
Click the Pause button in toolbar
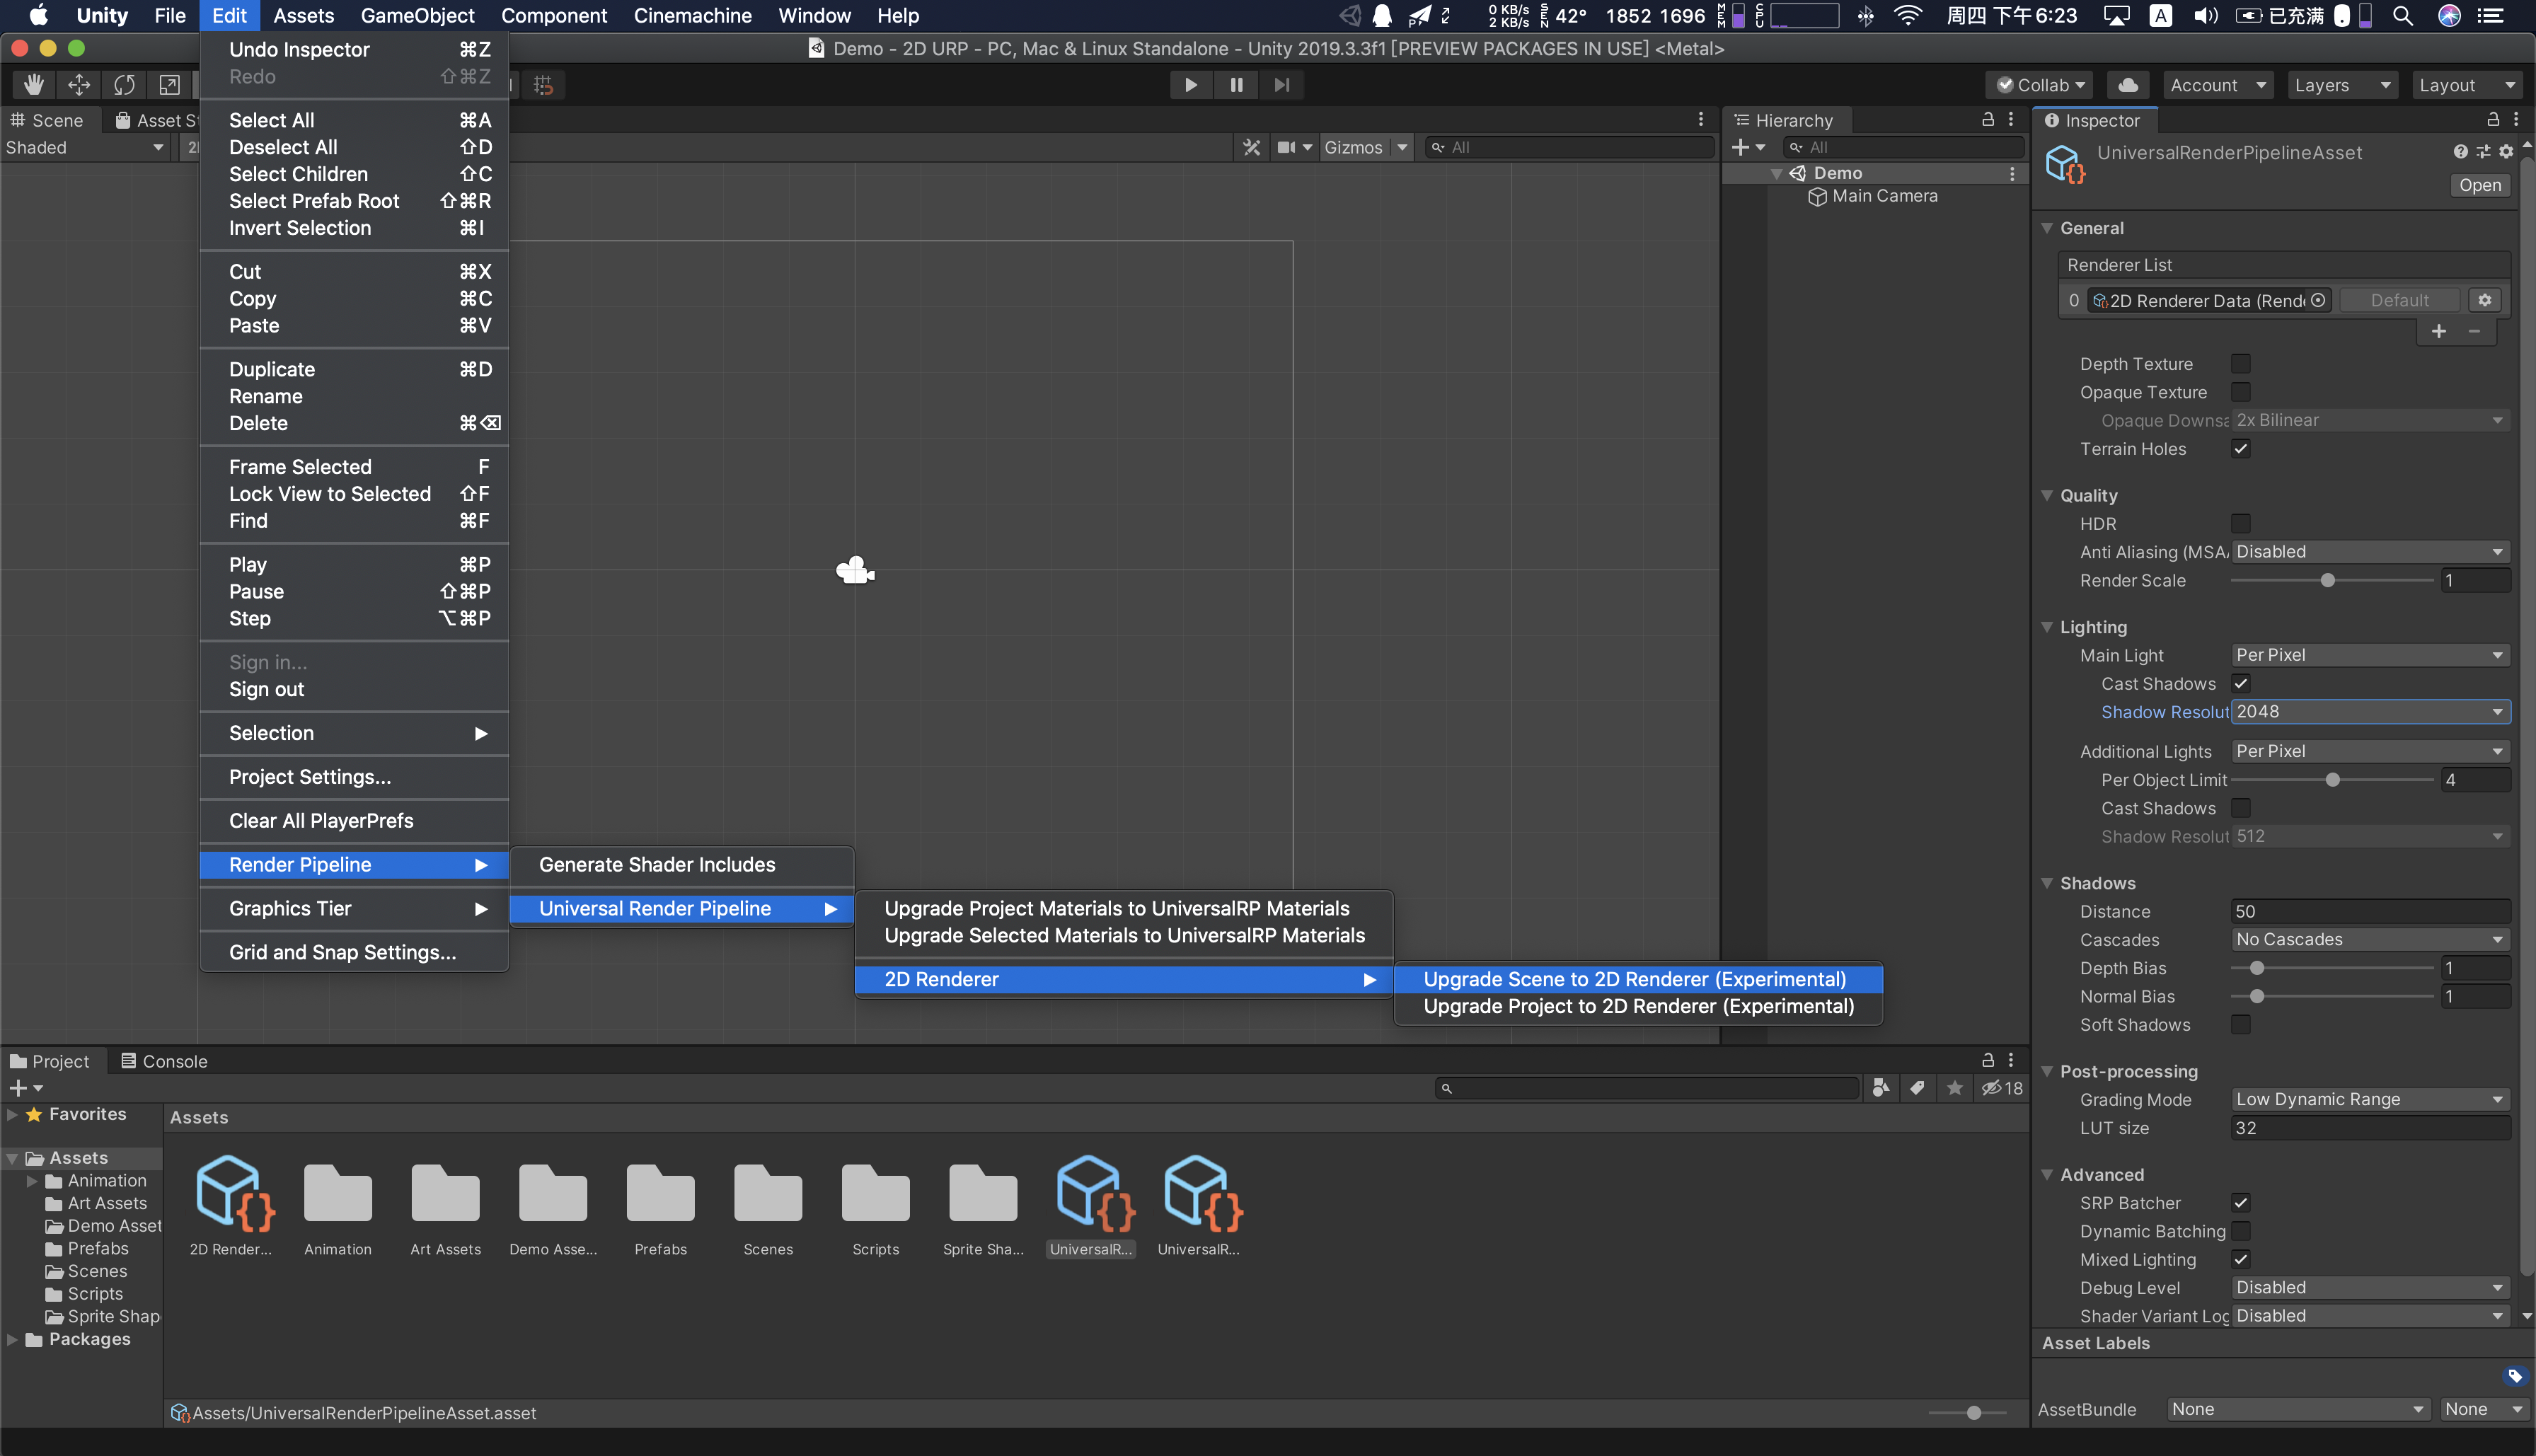[1236, 85]
